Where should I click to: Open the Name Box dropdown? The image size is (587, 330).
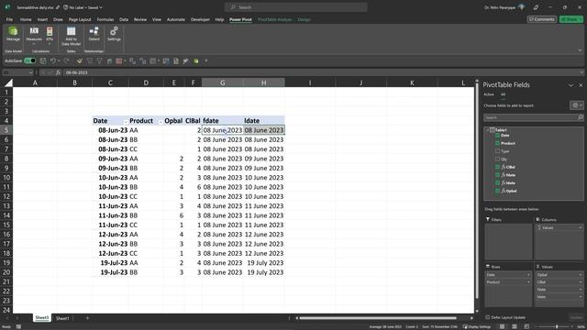coord(30,72)
